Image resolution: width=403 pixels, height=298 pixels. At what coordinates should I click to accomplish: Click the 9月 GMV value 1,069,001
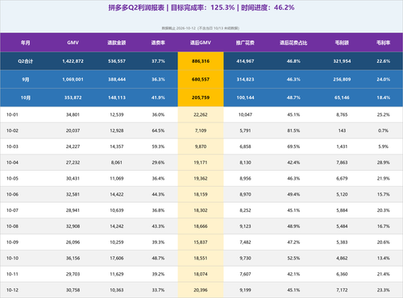[73, 80]
